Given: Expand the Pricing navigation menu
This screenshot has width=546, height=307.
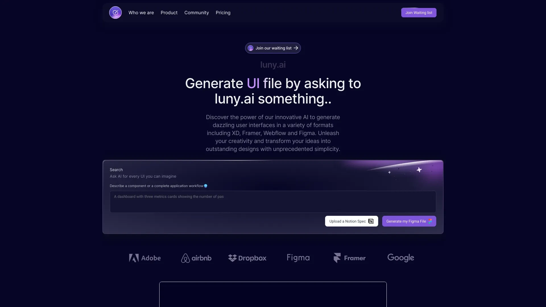Looking at the screenshot, I should coord(223,13).
